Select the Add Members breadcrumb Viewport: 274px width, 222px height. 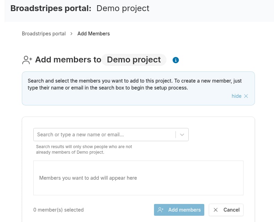click(94, 34)
